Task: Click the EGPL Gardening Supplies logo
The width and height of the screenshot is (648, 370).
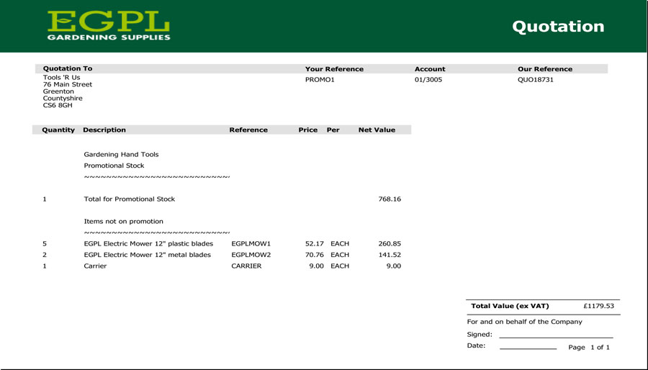Action: (x=109, y=26)
